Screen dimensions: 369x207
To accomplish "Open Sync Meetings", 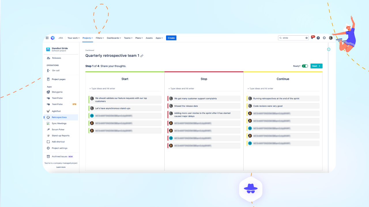I will tap(59, 123).
